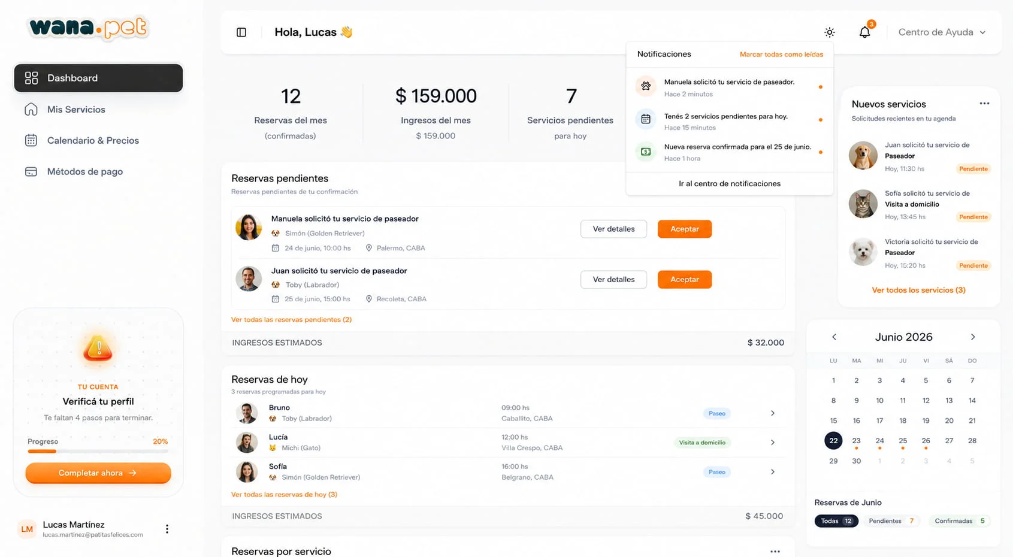This screenshot has height=557, width=1013.
Task: Click Ver todos los servicios (3)
Action: (918, 290)
